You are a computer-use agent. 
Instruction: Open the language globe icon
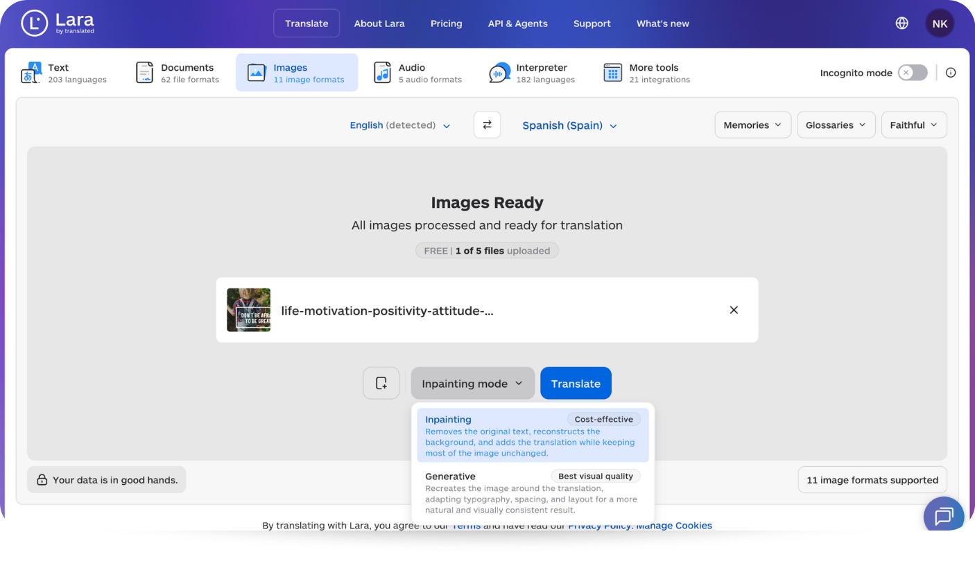tap(901, 24)
